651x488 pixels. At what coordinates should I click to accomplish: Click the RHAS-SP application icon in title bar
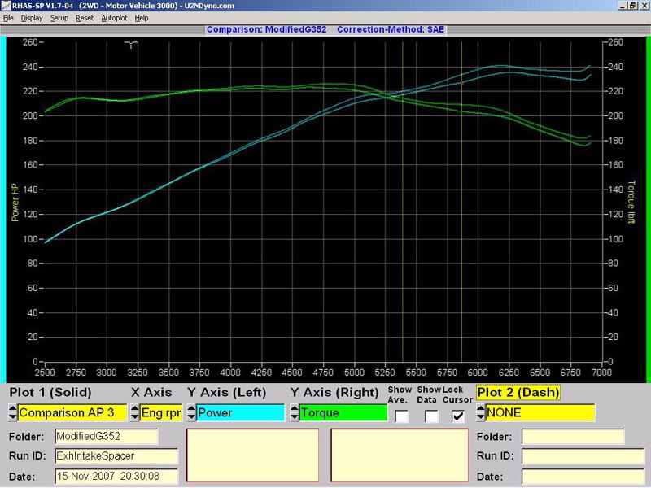click(5, 5)
